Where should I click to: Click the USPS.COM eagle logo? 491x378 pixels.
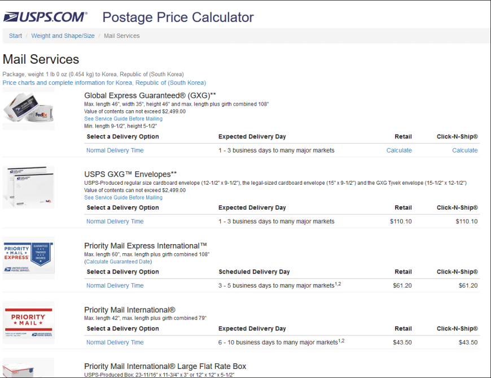point(45,17)
